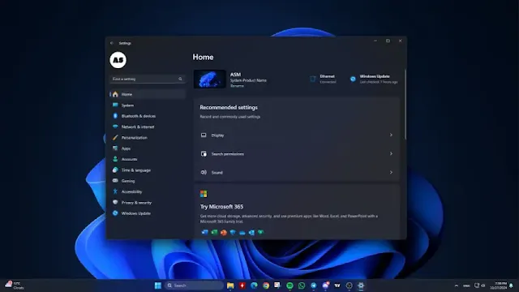Viewport: 519px width, 292px height.
Task: Open the System settings page
Action: pos(148,105)
